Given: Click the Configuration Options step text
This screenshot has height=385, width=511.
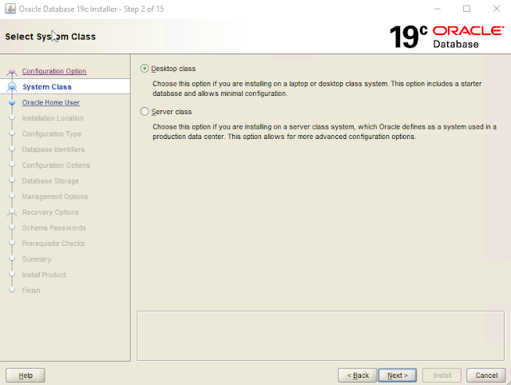Looking at the screenshot, I should (x=56, y=165).
